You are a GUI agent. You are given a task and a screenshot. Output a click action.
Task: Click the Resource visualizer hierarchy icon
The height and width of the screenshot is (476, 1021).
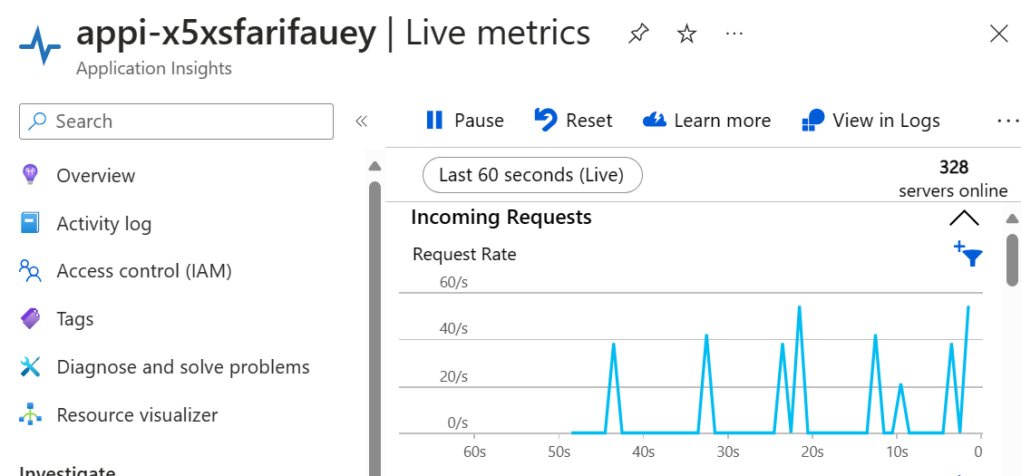[x=31, y=414]
